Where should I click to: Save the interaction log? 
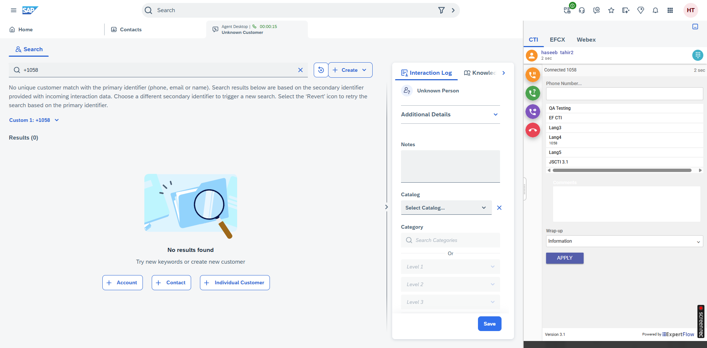(x=489, y=324)
